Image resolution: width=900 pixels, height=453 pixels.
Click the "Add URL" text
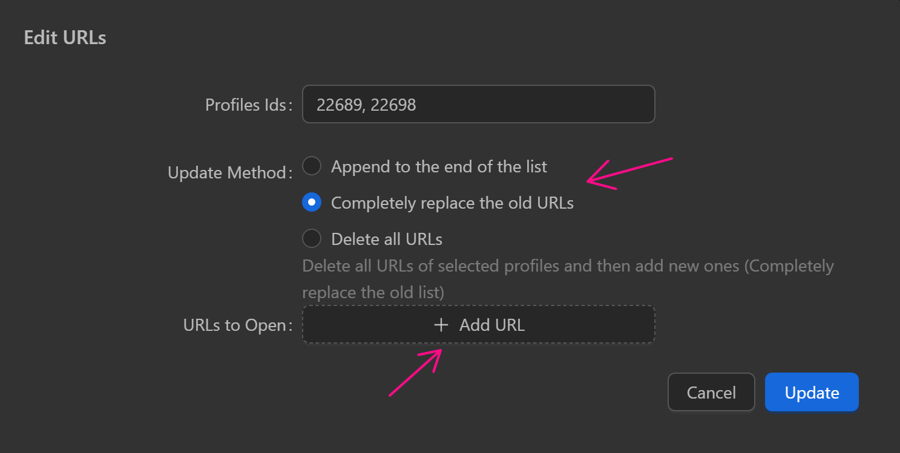click(x=491, y=325)
